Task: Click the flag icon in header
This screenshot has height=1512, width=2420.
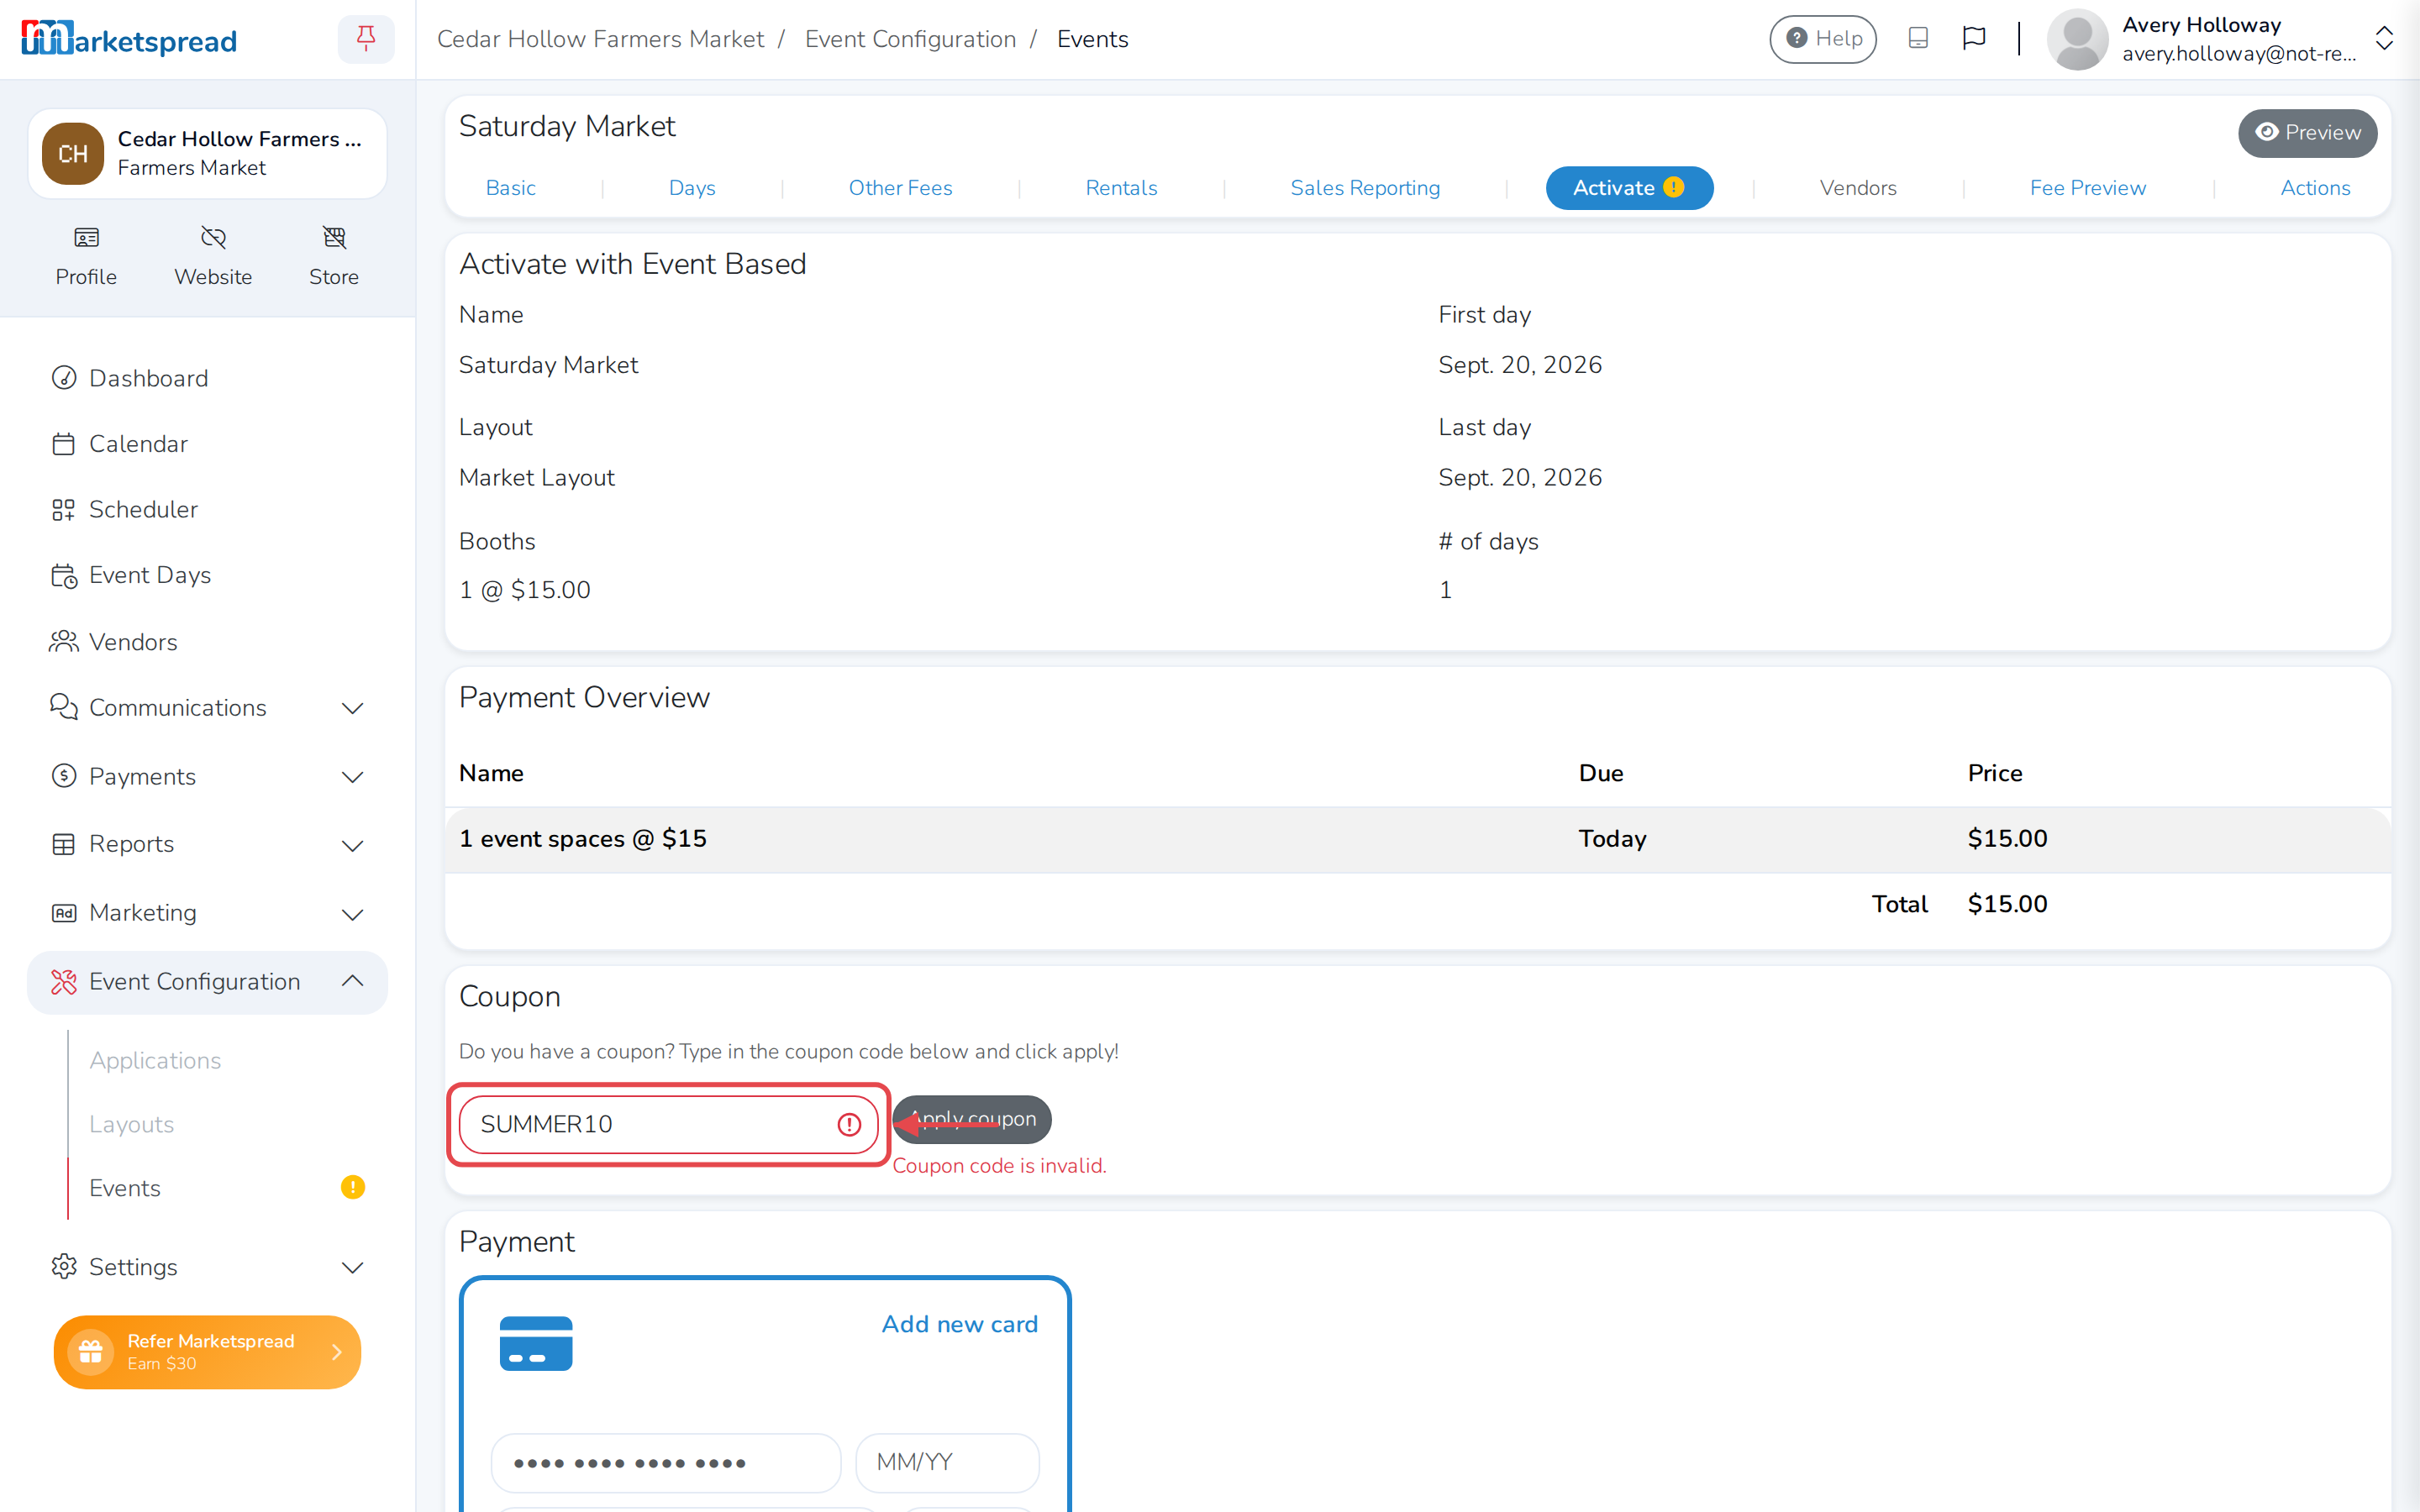Action: click(x=1974, y=38)
